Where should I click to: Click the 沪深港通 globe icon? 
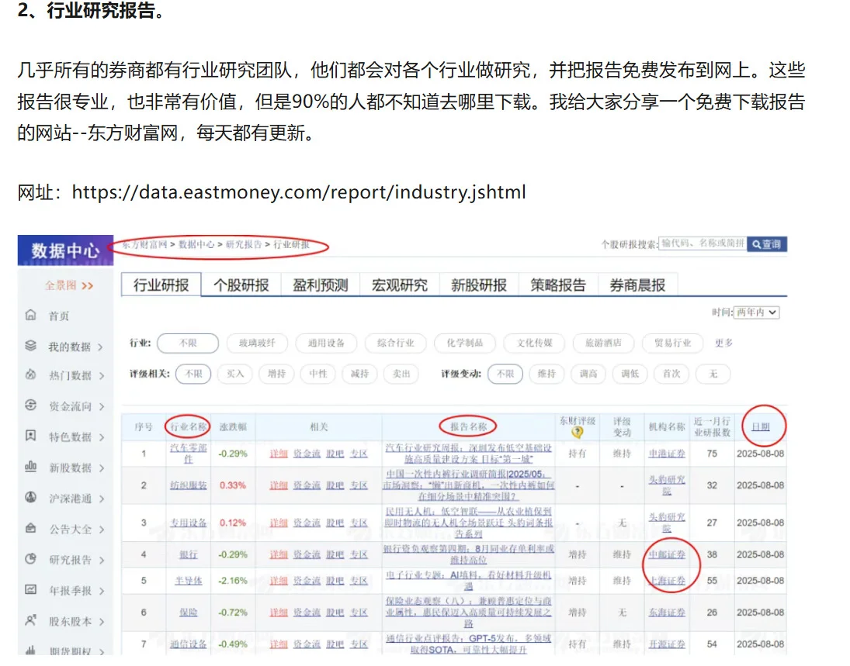[31, 497]
